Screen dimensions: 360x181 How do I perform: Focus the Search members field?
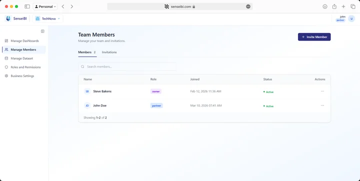pyautogui.click(x=127, y=66)
